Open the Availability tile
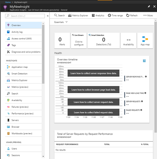157x159 pixels. point(129,41)
